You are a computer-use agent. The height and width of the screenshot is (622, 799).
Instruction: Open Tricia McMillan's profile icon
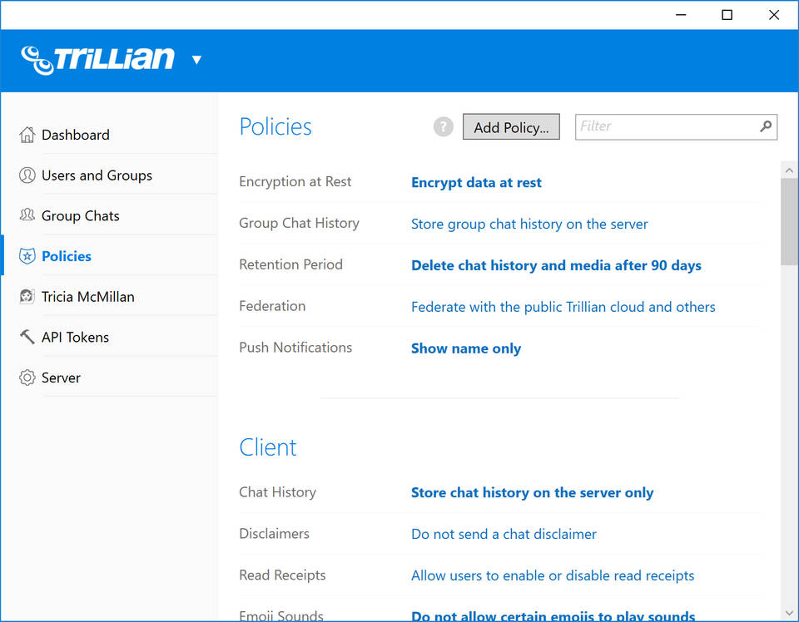[25, 296]
